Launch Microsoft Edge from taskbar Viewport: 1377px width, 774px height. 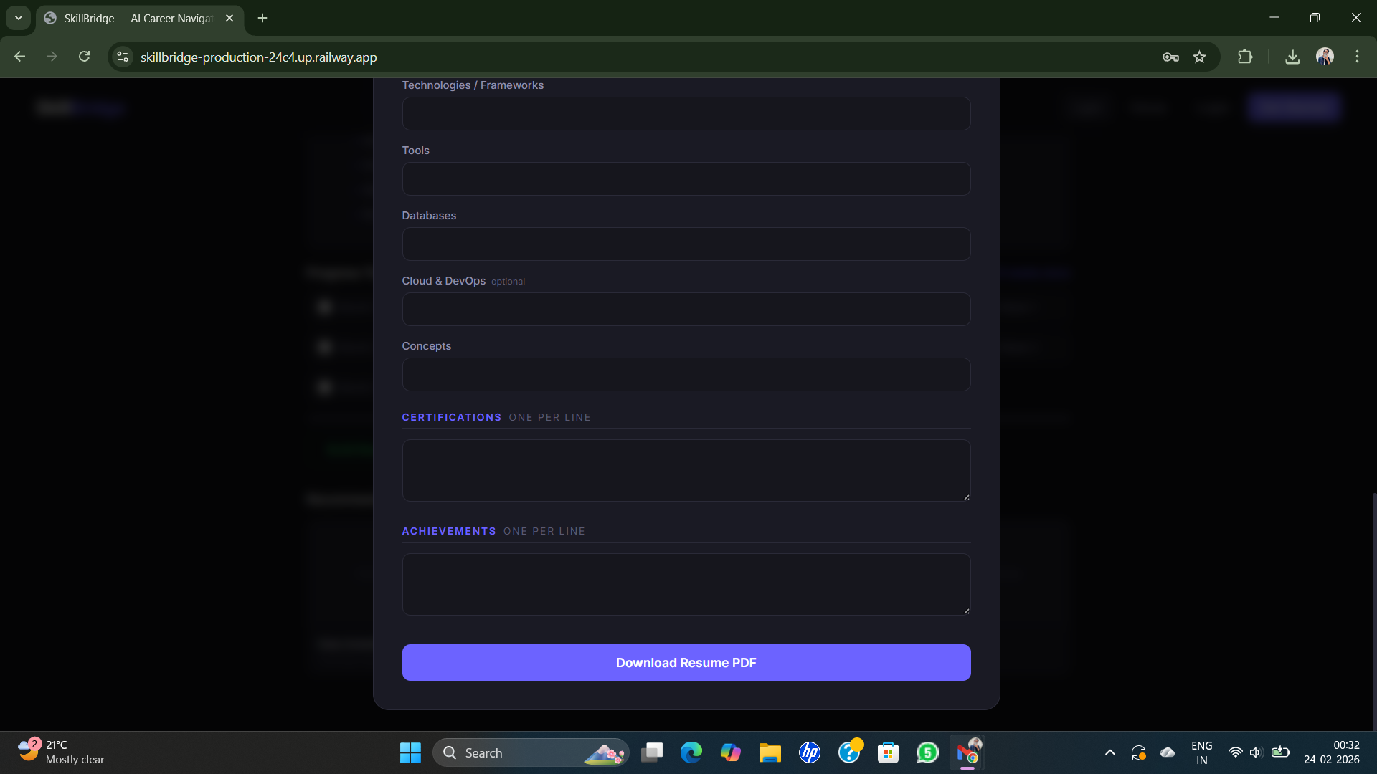coord(691,752)
